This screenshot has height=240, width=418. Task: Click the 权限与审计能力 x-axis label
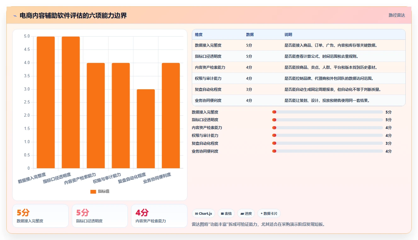tap(107, 178)
